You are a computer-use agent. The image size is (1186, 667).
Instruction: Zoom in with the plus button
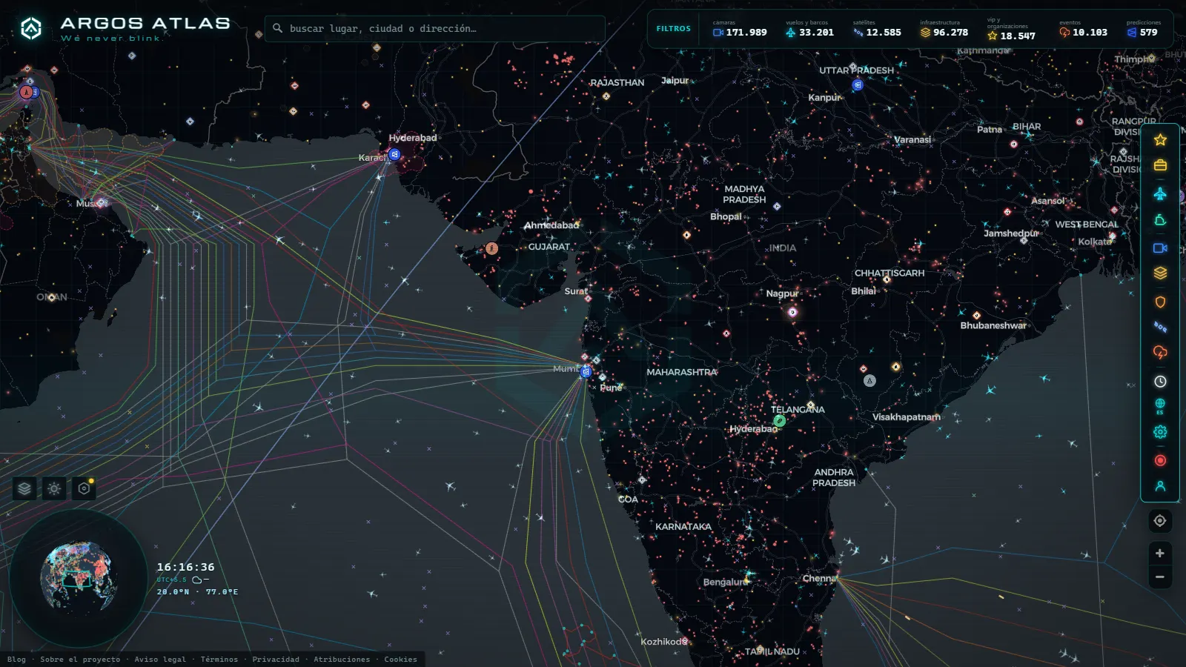pyautogui.click(x=1160, y=554)
